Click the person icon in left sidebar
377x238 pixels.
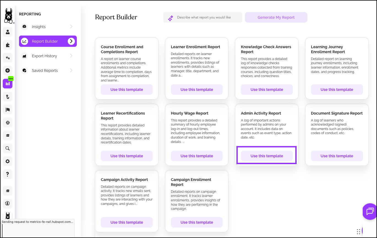tap(8, 32)
